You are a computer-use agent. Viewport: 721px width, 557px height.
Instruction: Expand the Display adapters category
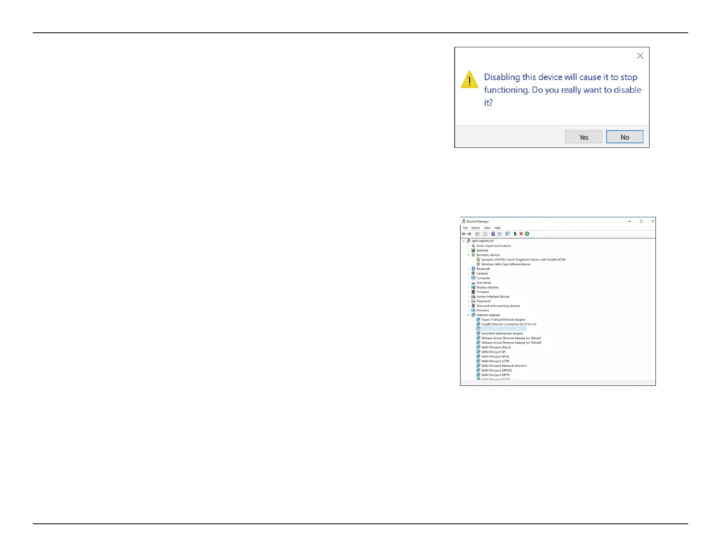click(x=468, y=288)
